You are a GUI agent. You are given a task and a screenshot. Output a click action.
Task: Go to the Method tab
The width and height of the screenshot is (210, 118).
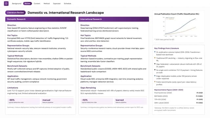pyautogui.click(x=47, y=4)
